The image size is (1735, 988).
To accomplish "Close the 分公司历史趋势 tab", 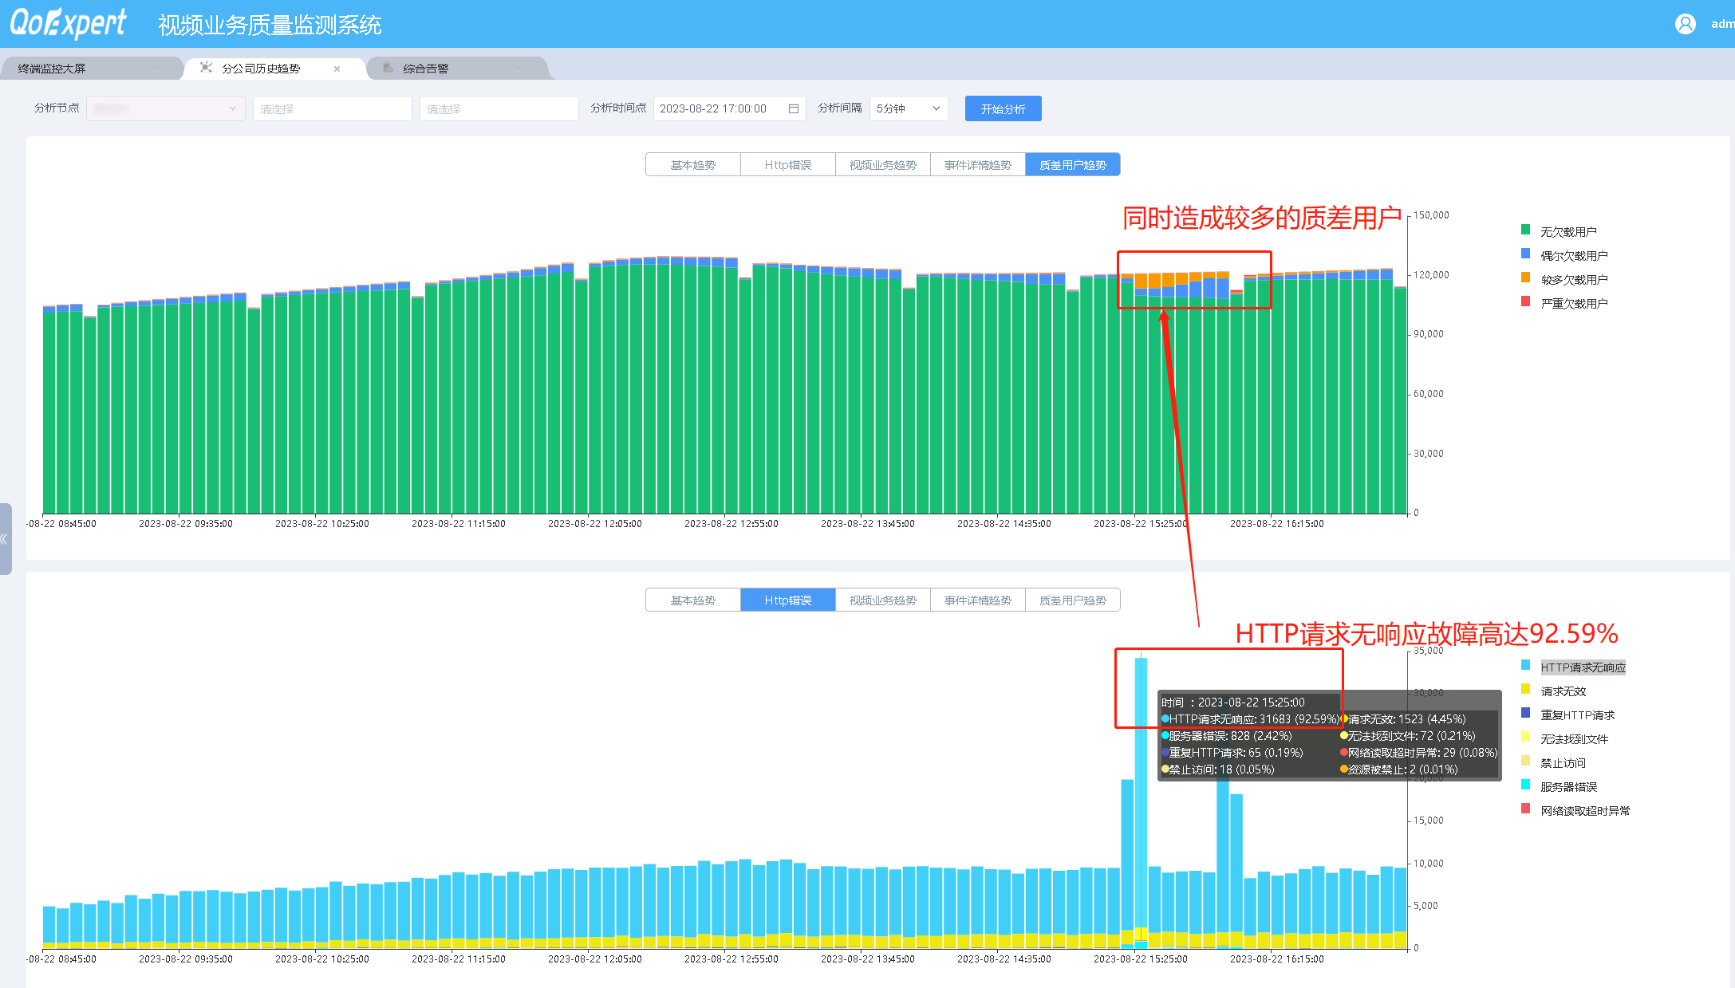I will point(337,69).
